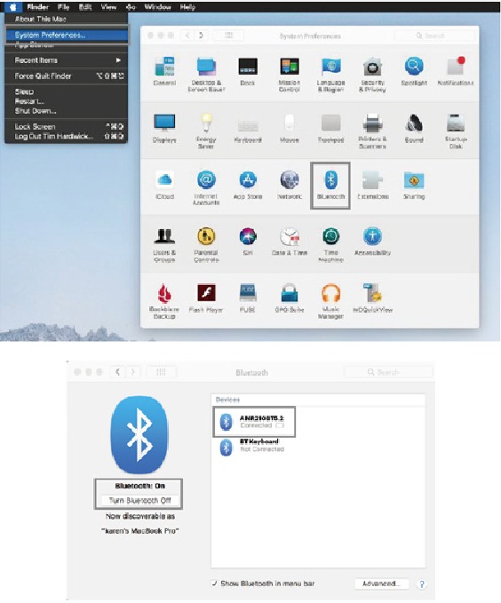Open Spotlight preferences icon
501x603 pixels.
pyautogui.click(x=414, y=71)
